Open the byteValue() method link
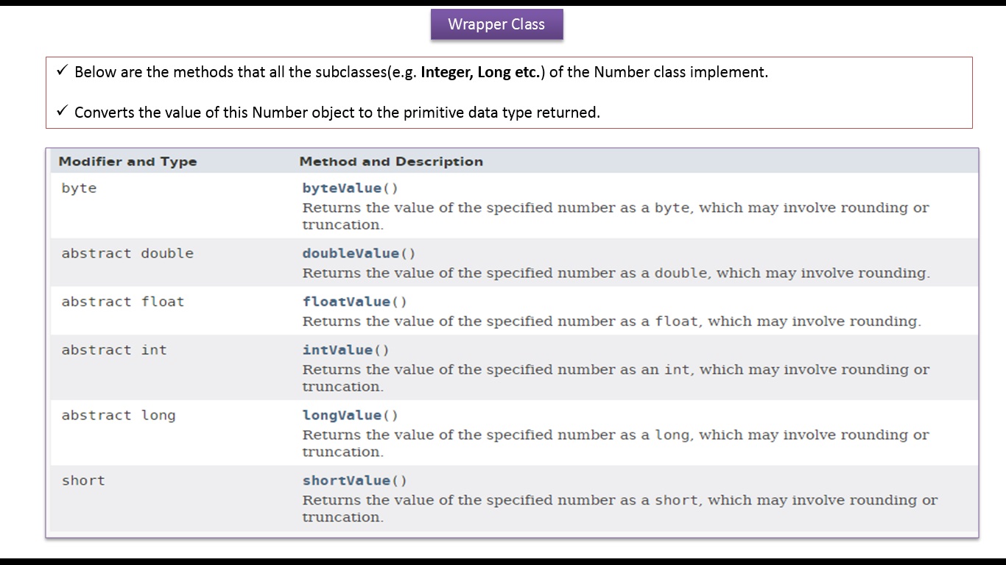This screenshot has width=1006, height=565. tap(350, 188)
